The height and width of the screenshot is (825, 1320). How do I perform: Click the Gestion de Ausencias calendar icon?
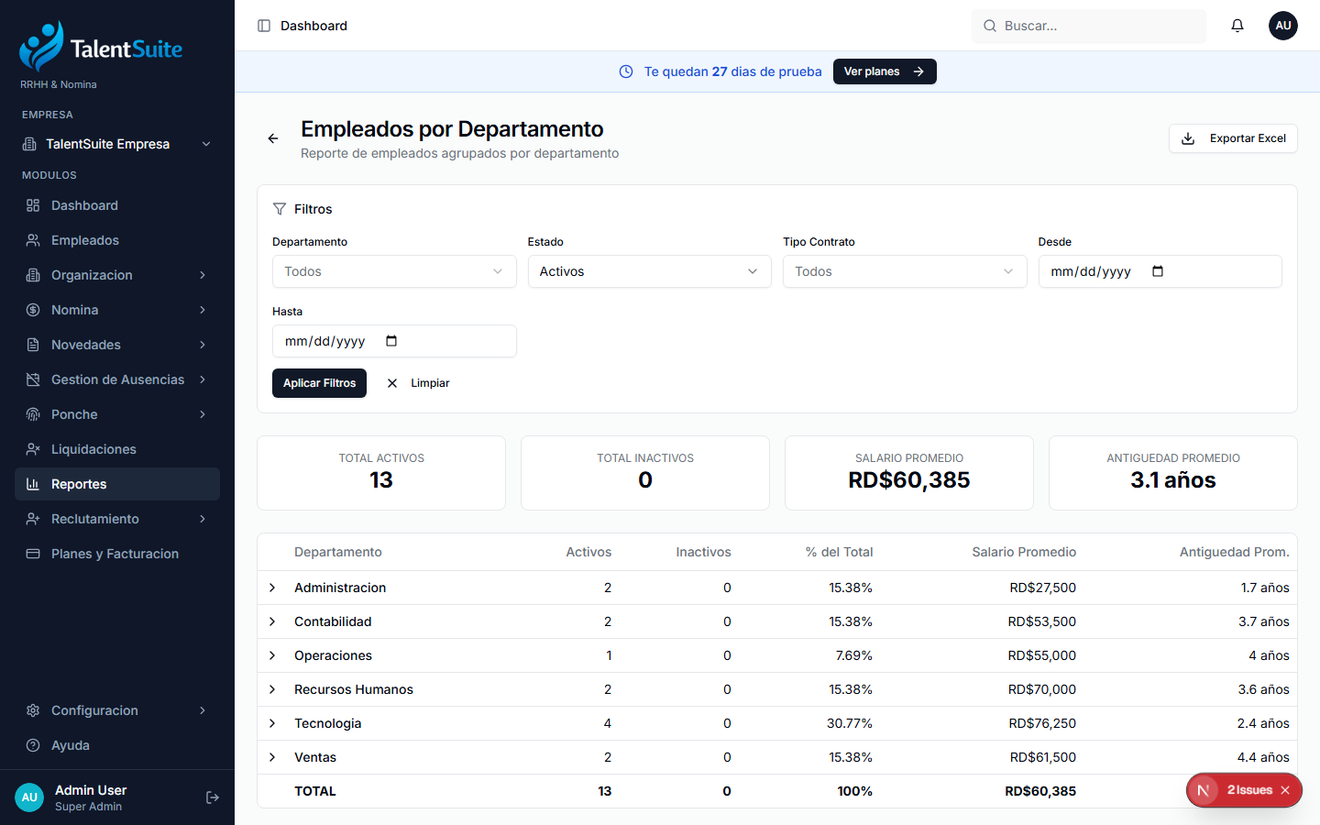33,379
